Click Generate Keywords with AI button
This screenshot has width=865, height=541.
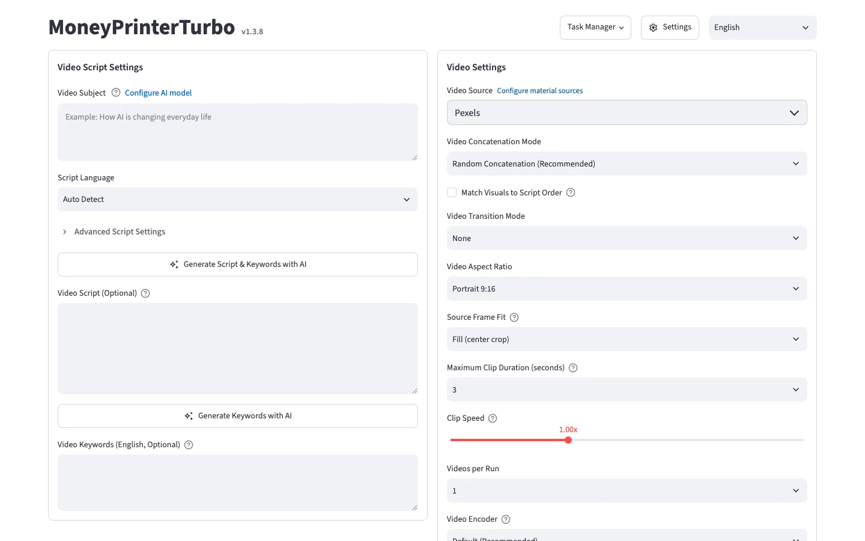tap(237, 416)
